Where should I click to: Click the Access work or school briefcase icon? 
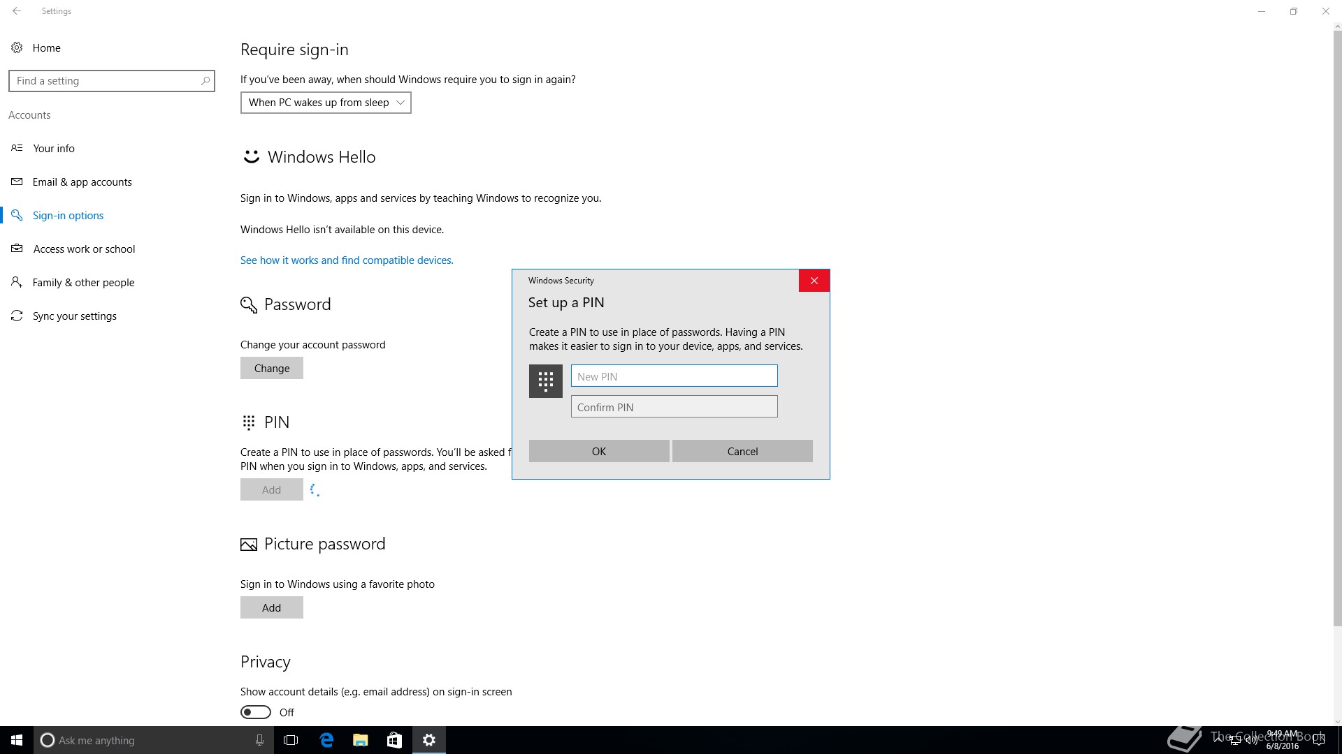point(17,249)
